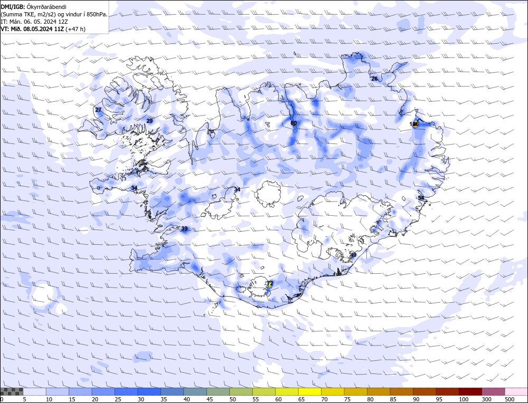This screenshot has height=403, width=528.
Task: Pick the checkered swatch at the legend start
Action: point(12,391)
